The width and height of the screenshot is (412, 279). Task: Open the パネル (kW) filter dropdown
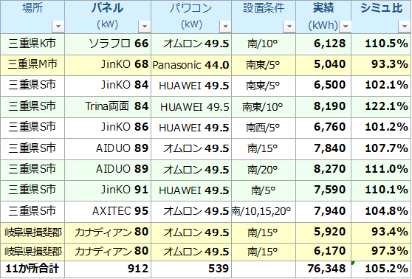coord(145,27)
